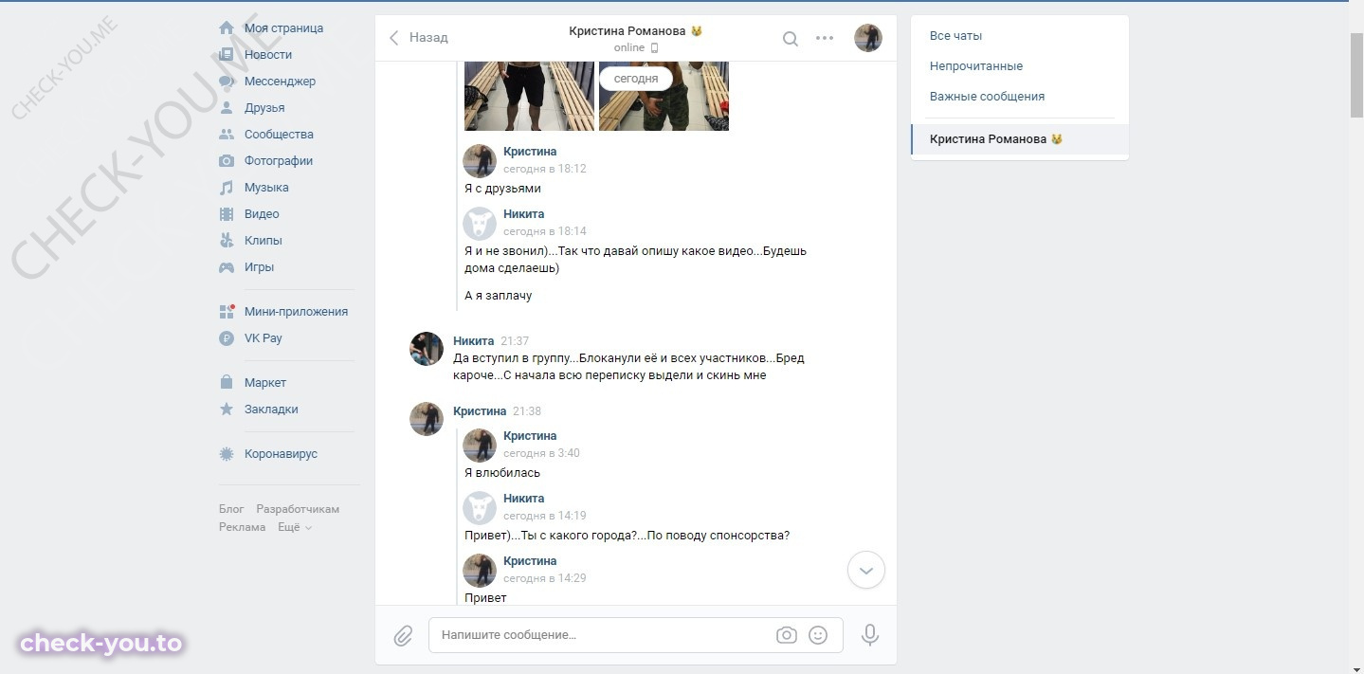Click timestamp 'сегодня в 3:40'
Image resolution: width=1364 pixels, height=674 pixels.
pos(541,453)
